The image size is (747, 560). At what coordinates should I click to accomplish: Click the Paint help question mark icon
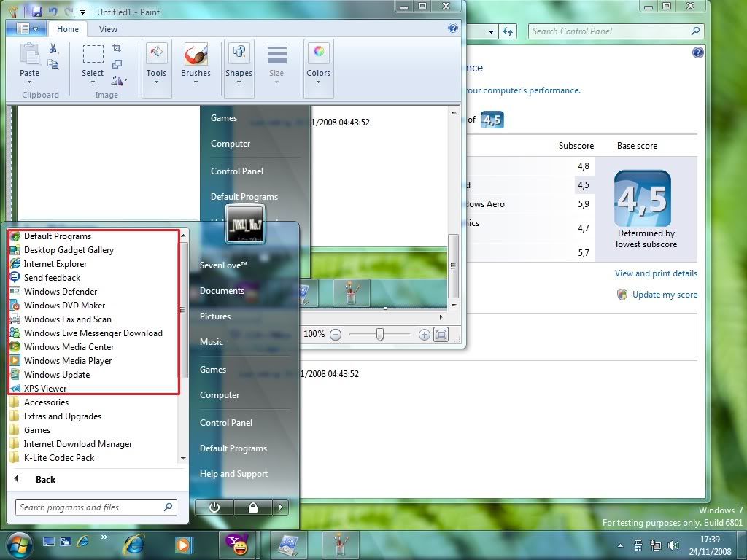click(453, 28)
